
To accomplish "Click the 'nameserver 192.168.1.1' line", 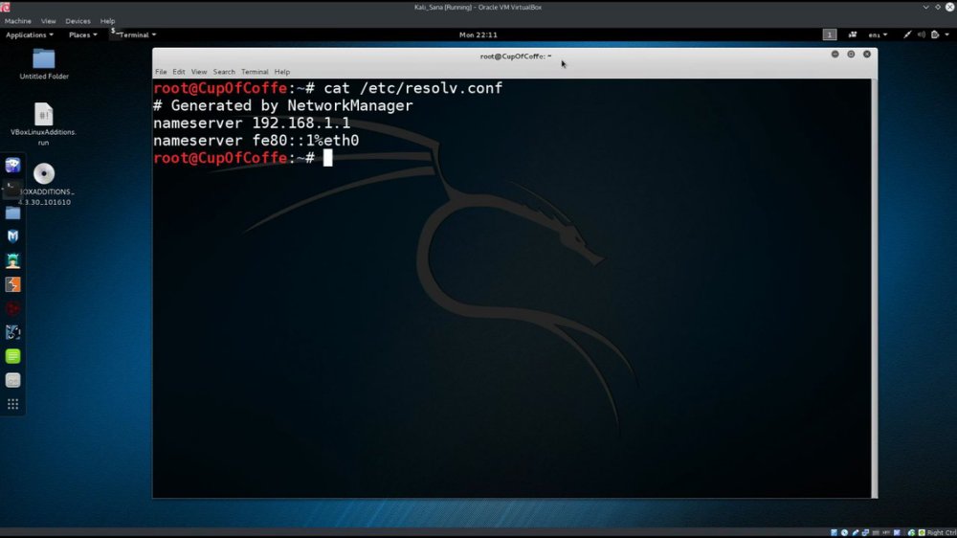I will pyautogui.click(x=252, y=123).
